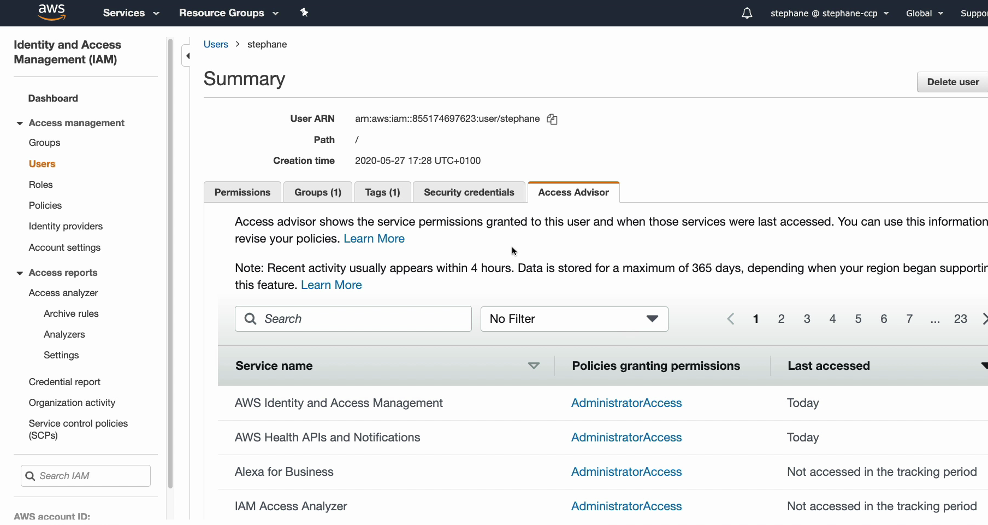Viewport: 988px width, 525px height.
Task: Click the service Search input field
Action: pyautogui.click(x=353, y=318)
